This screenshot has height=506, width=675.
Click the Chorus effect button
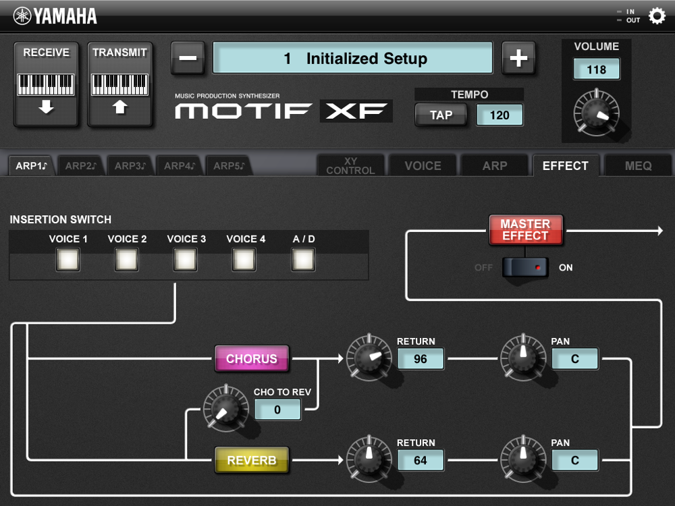[x=252, y=358]
